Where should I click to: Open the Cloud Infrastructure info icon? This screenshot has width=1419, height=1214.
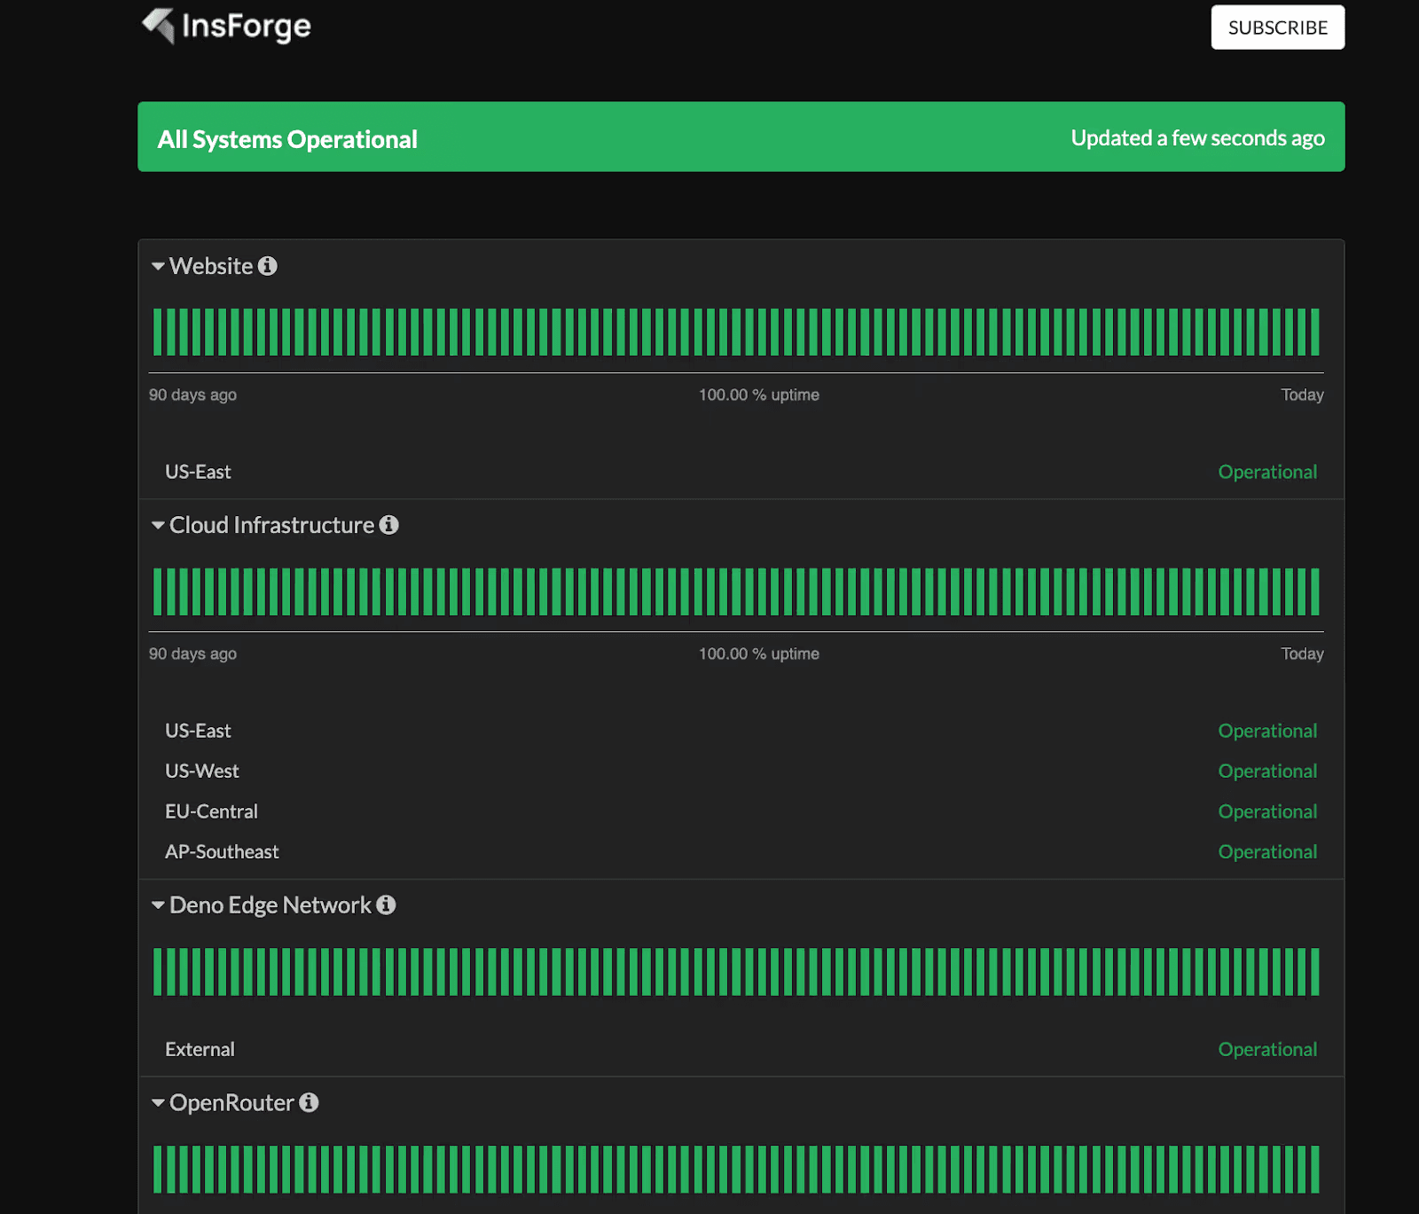coord(389,525)
